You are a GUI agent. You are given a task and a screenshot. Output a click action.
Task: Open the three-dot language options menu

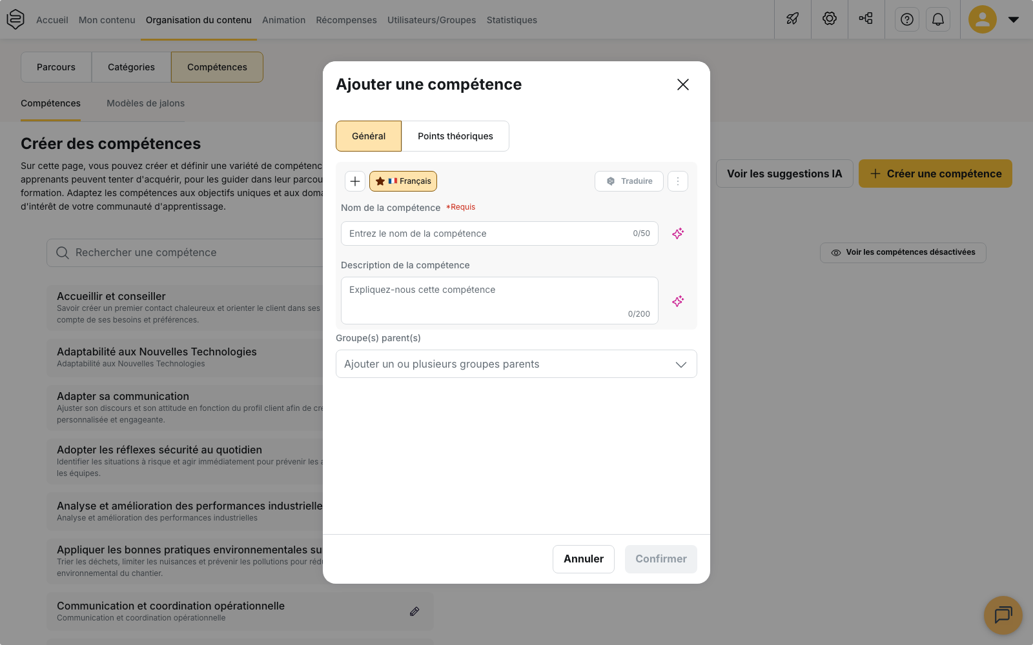(x=678, y=181)
